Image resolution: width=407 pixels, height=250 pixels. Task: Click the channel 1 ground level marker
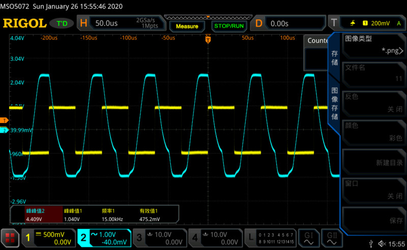pyautogui.click(x=4, y=120)
